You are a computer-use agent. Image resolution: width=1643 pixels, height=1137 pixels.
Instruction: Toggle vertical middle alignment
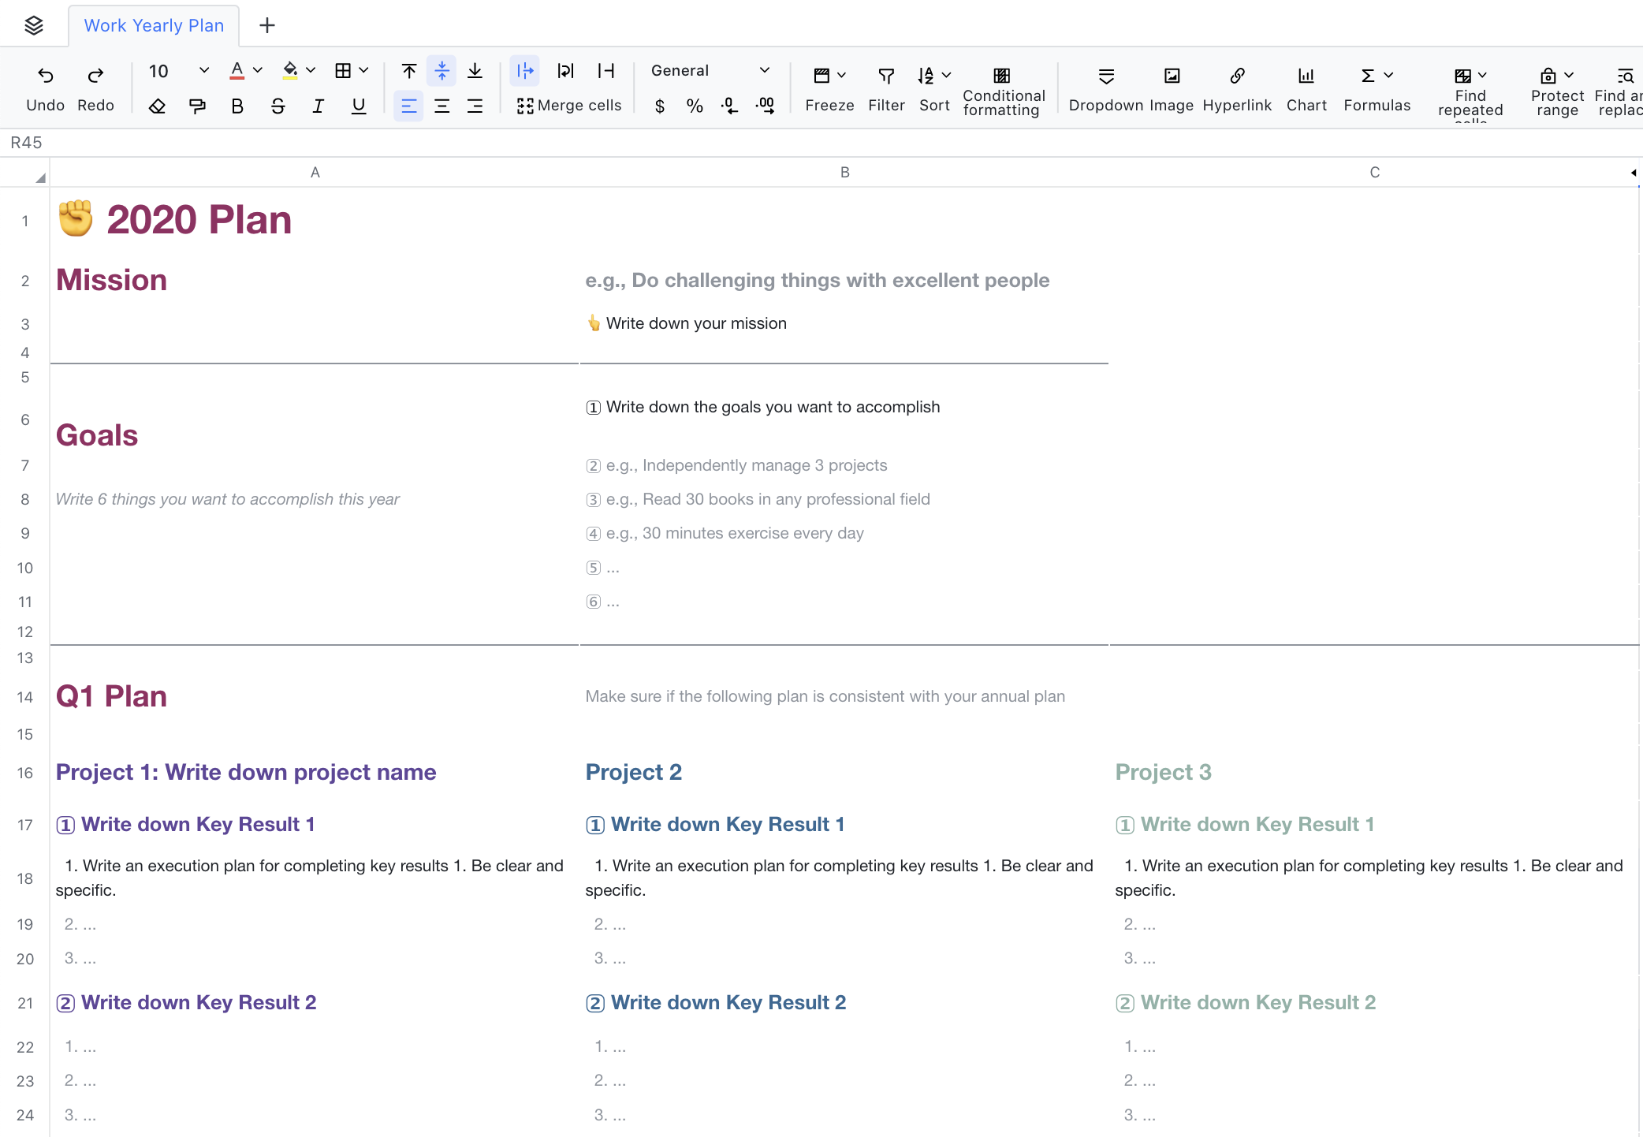pyautogui.click(x=441, y=71)
